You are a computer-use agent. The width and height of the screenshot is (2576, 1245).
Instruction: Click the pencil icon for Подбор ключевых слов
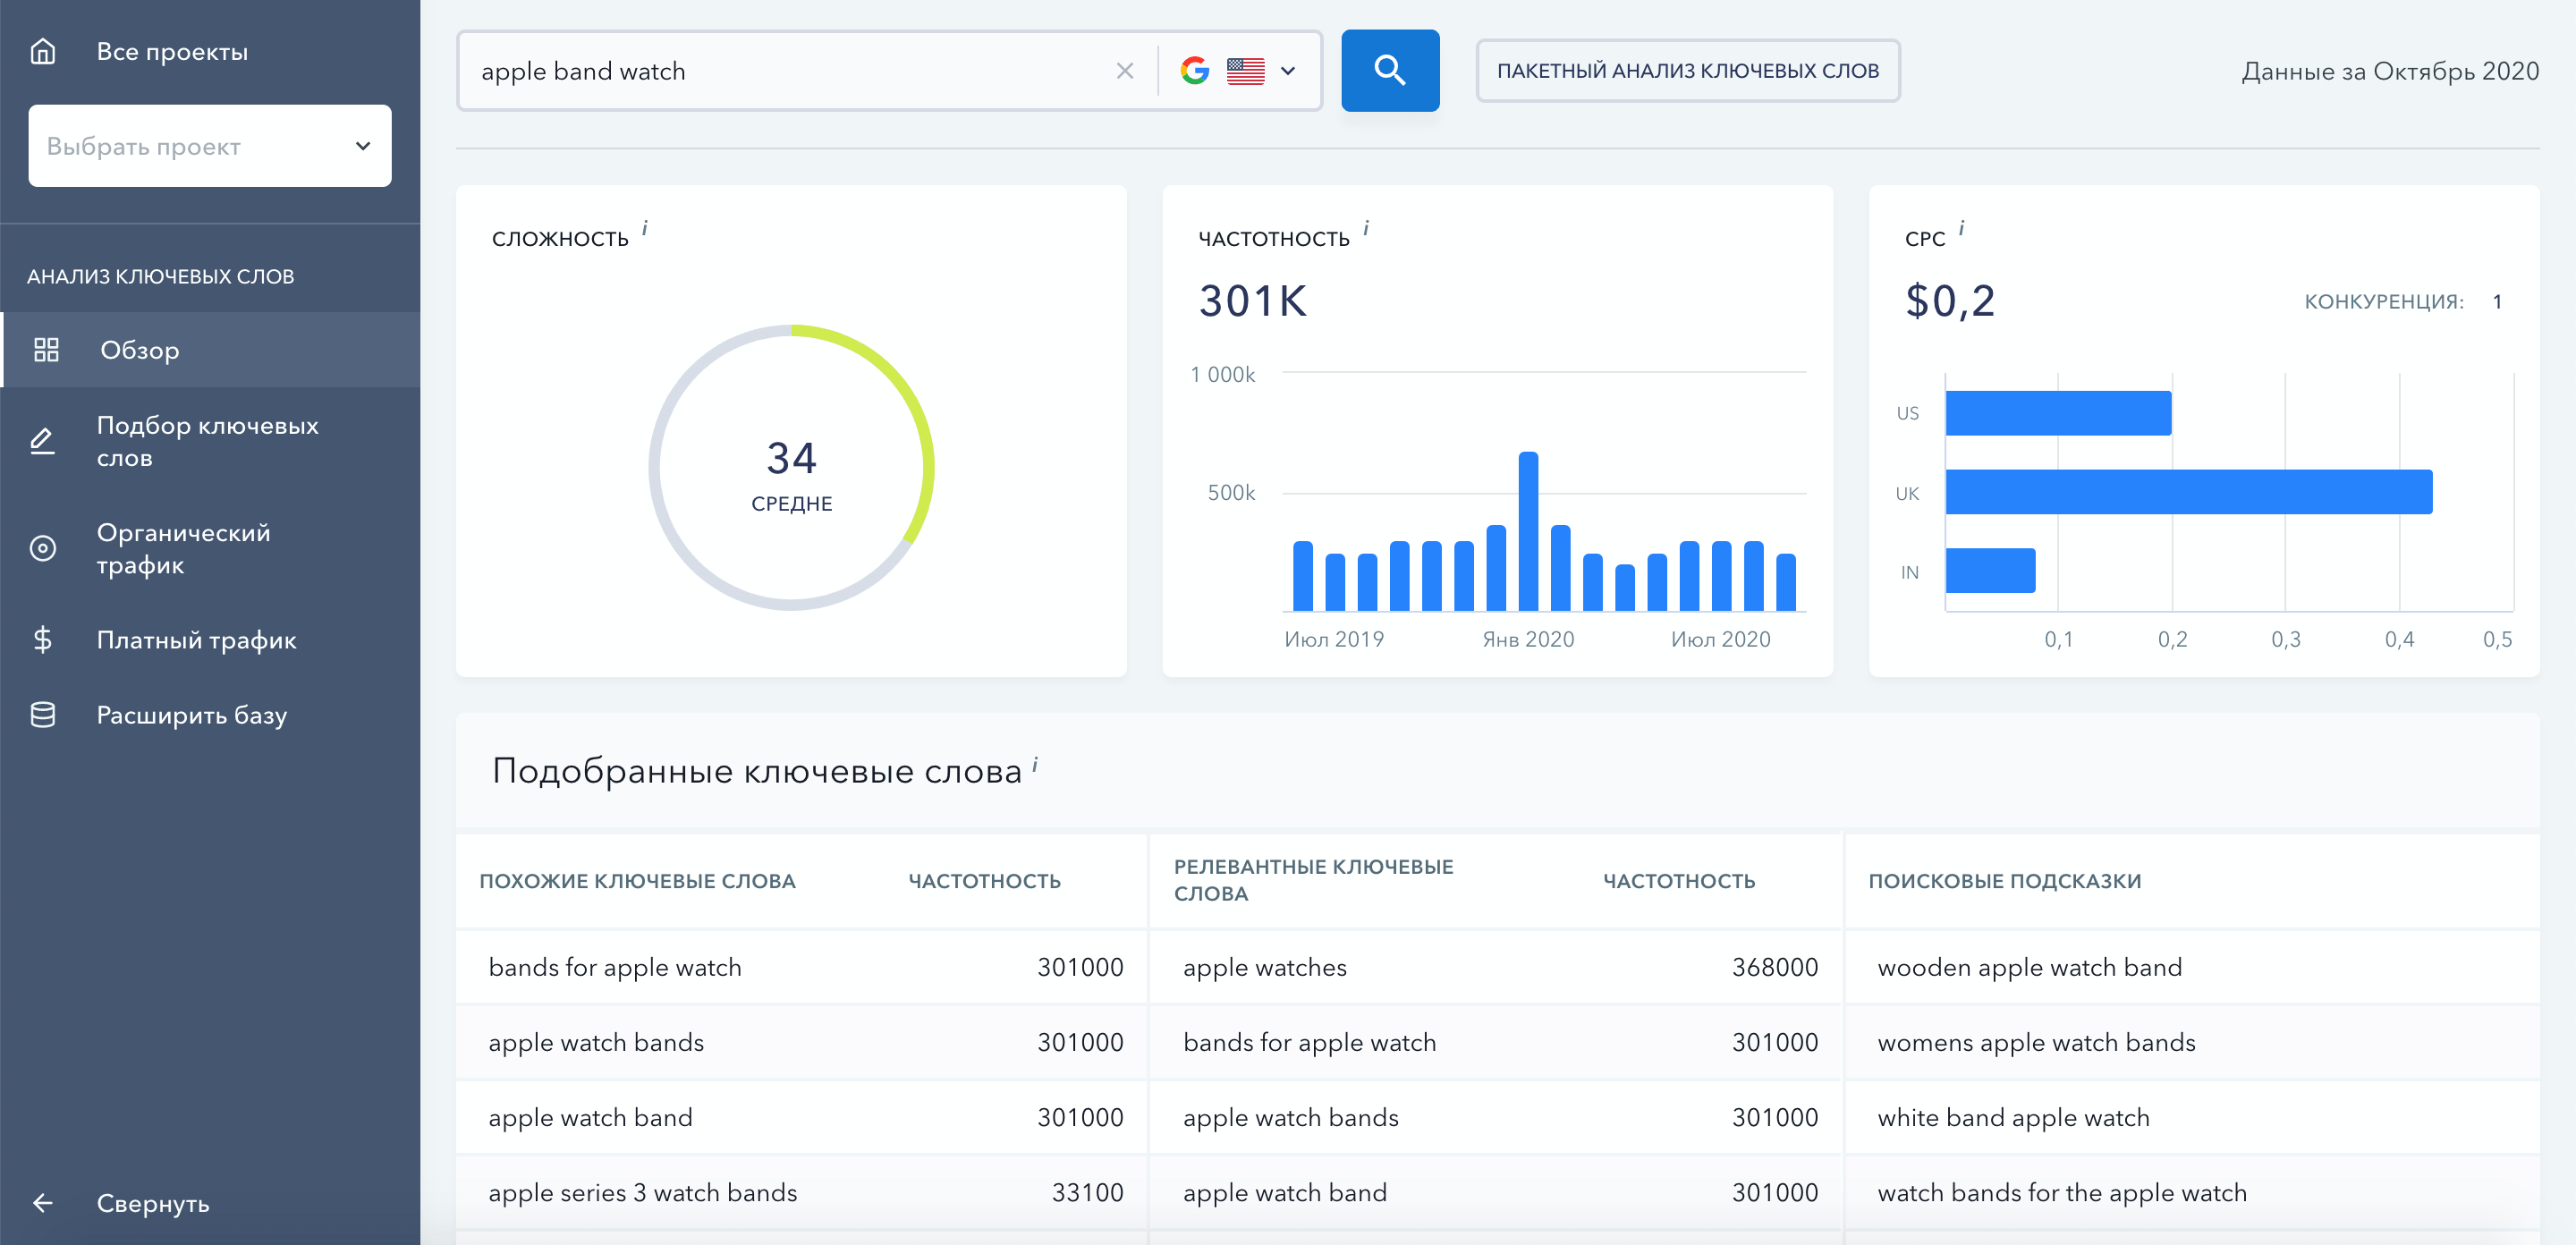43,441
